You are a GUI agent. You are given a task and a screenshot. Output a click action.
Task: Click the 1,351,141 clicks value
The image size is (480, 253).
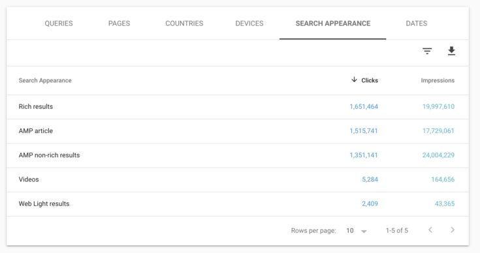[364, 155]
